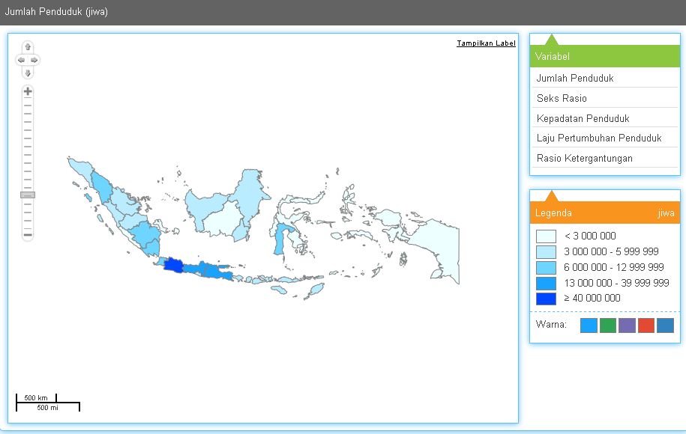Click the 'jiwa' unit label in Legenda
This screenshot has height=434, width=686.
[x=666, y=213]
